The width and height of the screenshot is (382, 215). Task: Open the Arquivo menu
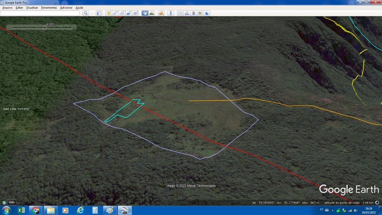(7, 7)
